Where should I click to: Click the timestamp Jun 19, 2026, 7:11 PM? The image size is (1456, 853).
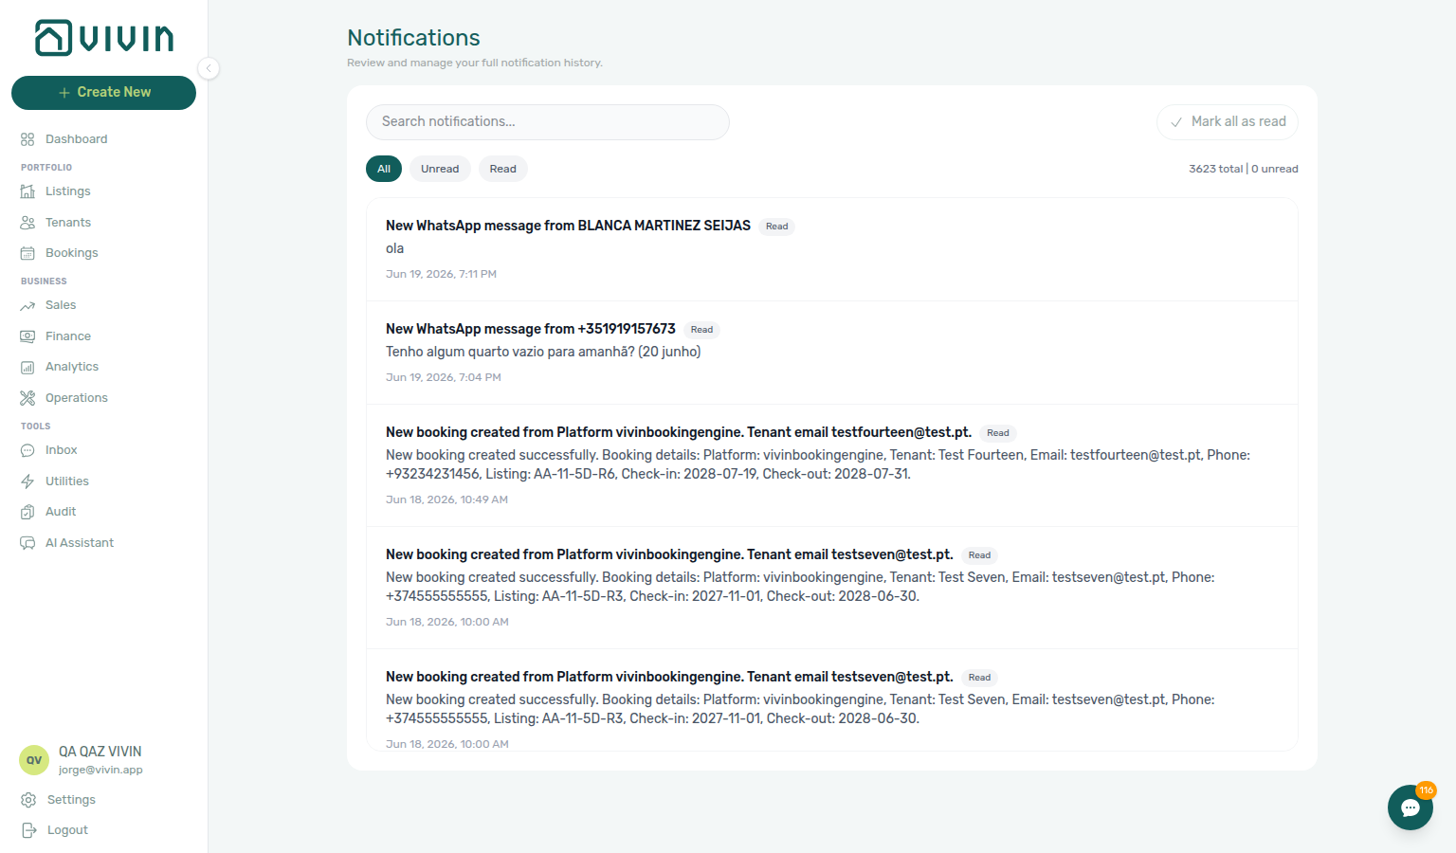click(x=441, y=274)
